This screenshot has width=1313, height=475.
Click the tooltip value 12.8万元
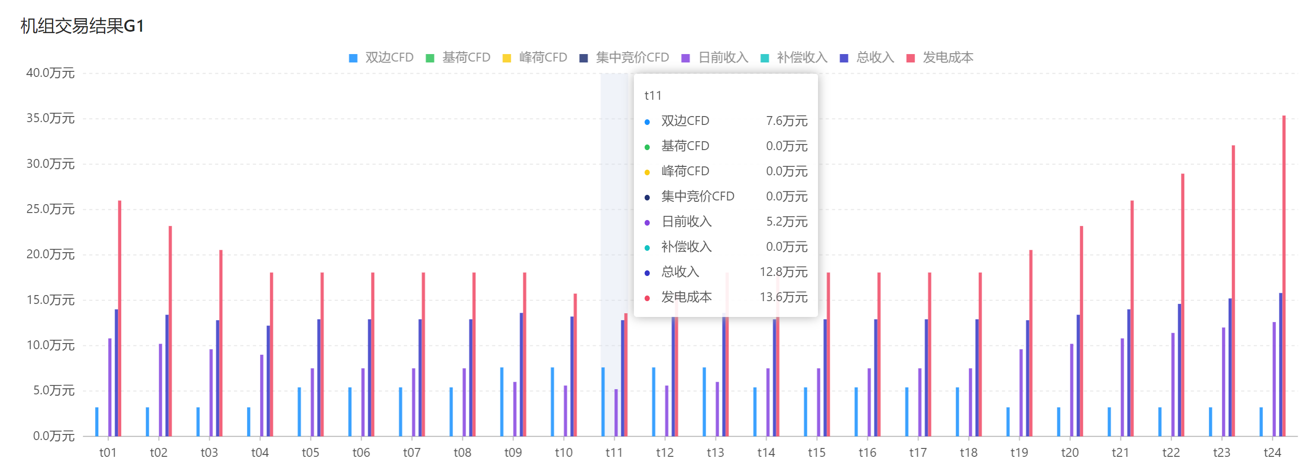784,272
